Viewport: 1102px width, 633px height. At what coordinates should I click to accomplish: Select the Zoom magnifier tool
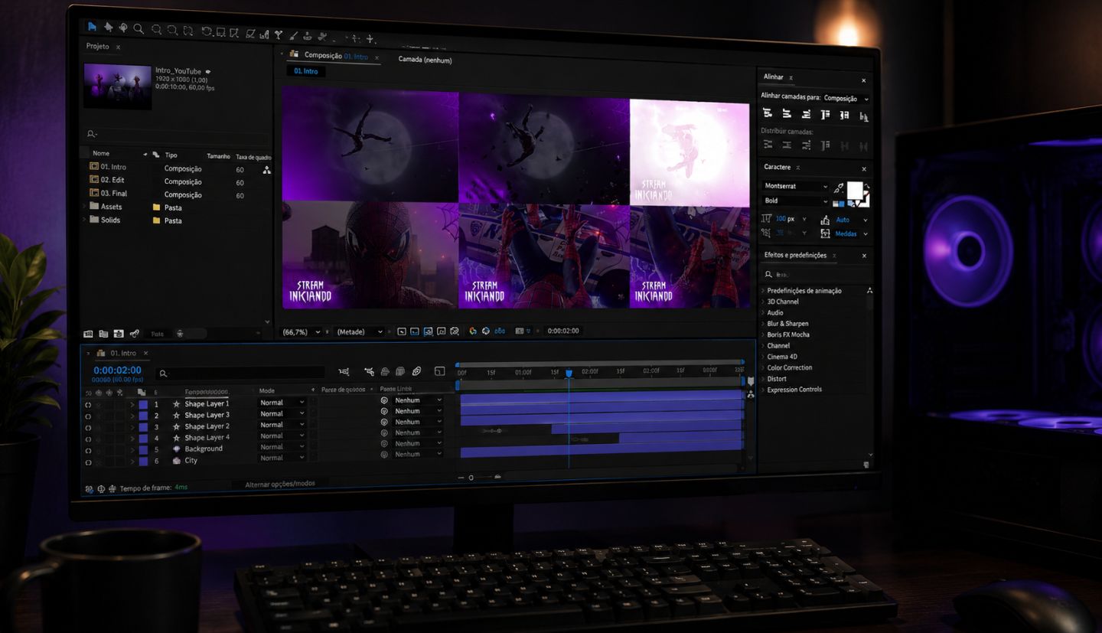tap(139, 28)
